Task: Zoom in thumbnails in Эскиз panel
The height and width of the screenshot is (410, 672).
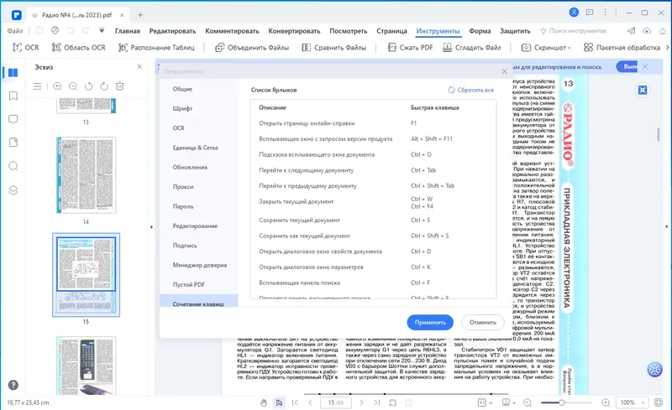Action: click(x=57, y=86)
